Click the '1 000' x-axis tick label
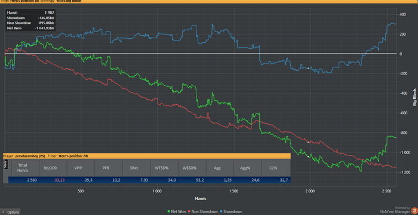The width and height of the screenshot is (418, 215). pos(156,191)
